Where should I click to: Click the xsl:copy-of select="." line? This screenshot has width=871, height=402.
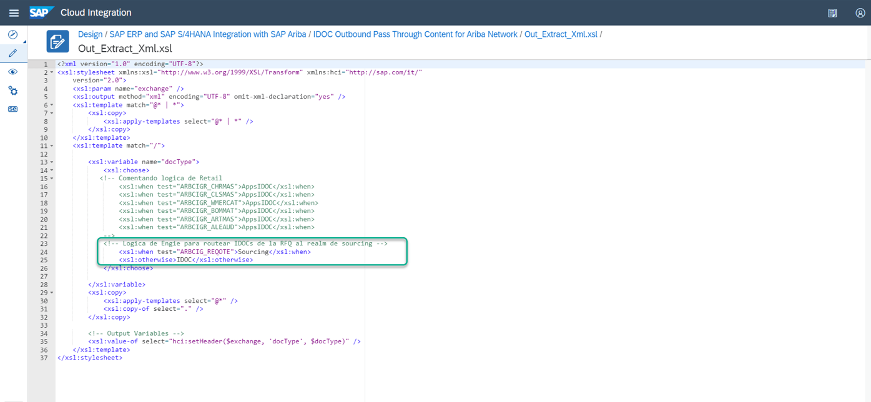tap(153, 308)
